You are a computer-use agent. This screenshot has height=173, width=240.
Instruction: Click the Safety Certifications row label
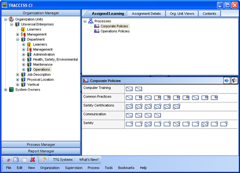(99, 105)
